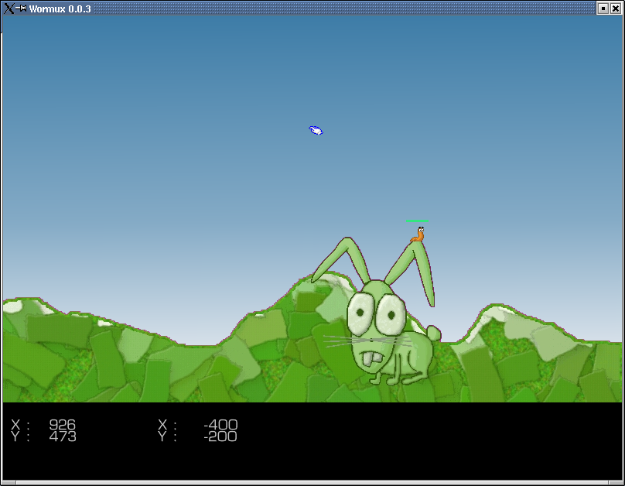Click the orange worm character
Viewport: 625px width, 486px height.
coord(418,234)
